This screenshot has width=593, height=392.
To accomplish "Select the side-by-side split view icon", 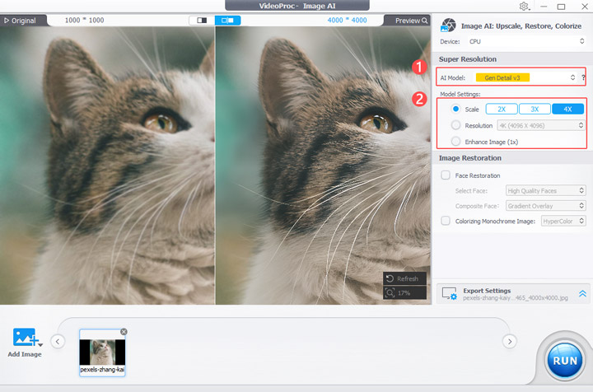I will (x=227, y=21).
